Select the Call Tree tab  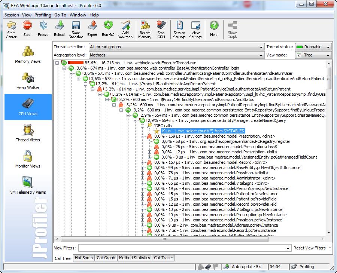pyautogui.click(x=63, y=258)
